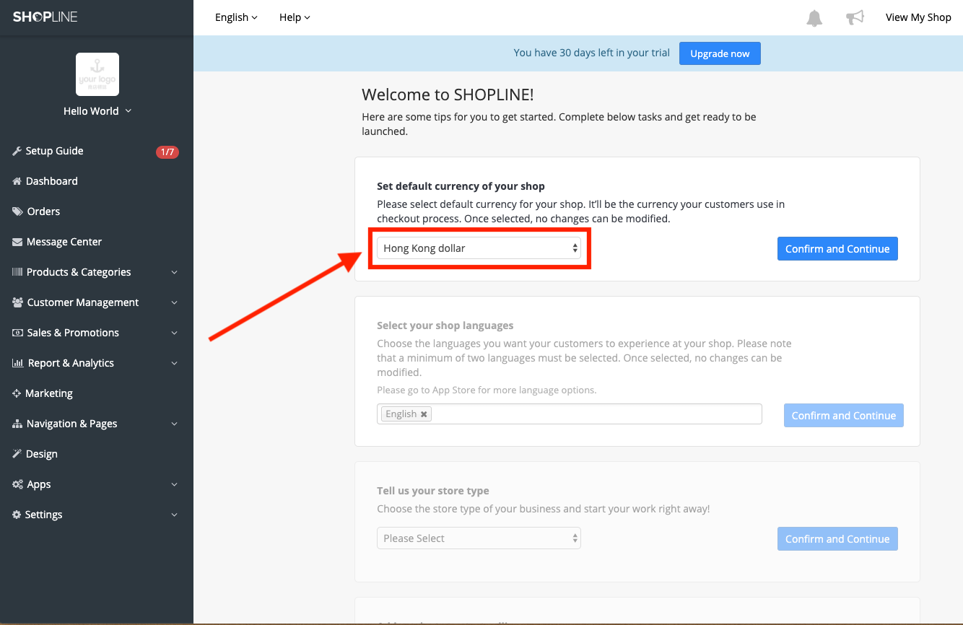
Task: Click View My Shop link
Action: (918, 17)
